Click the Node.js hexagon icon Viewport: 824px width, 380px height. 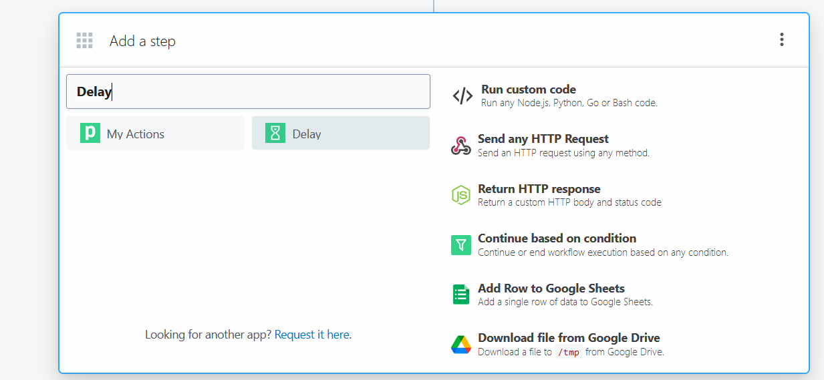pyautogui.click(x=460, y=195)
